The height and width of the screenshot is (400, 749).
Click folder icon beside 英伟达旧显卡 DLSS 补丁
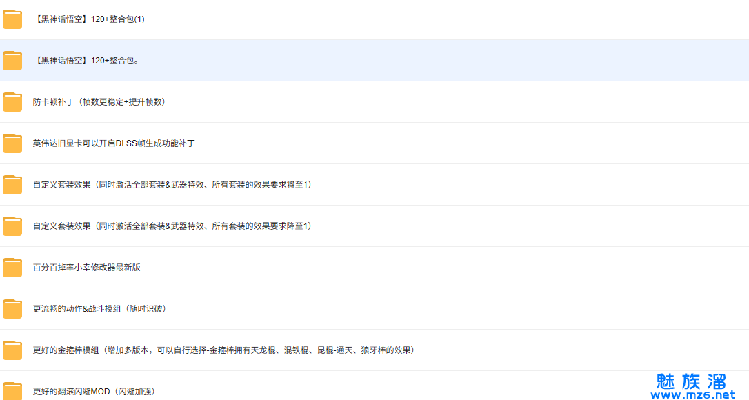tap(12, 143)
